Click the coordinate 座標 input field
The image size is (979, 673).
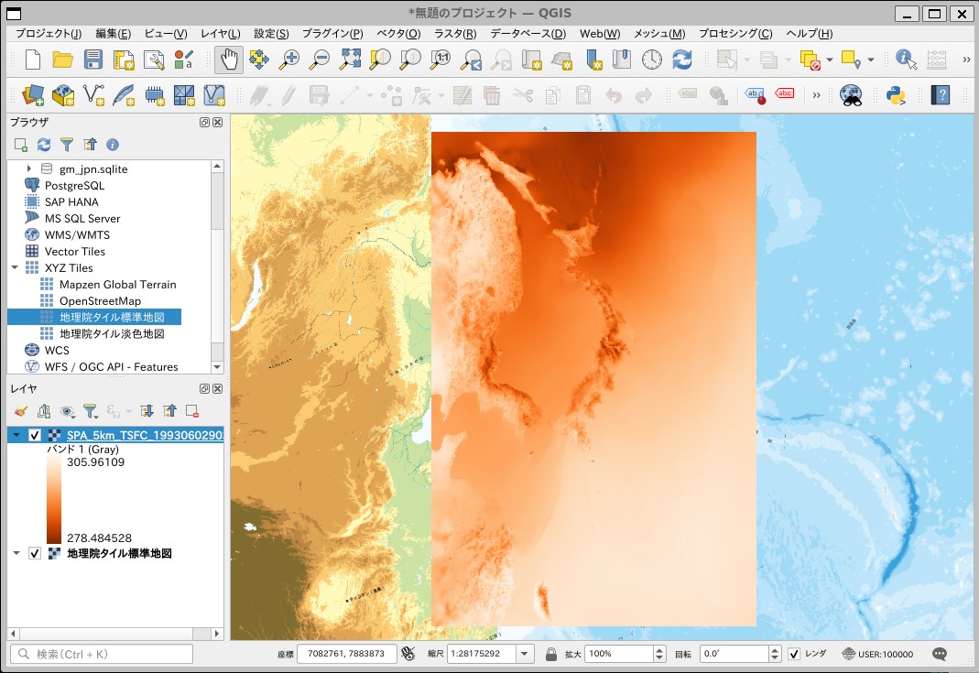pos(346,654)
